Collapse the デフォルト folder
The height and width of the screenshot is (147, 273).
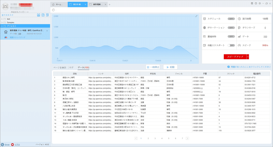click(x=2, y=26)
